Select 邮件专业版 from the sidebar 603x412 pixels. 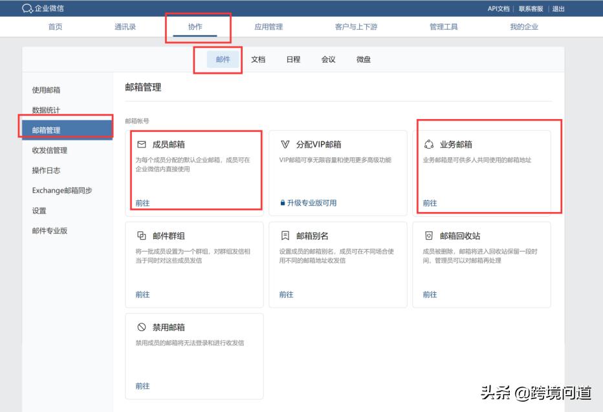click(x=51, y=230)
